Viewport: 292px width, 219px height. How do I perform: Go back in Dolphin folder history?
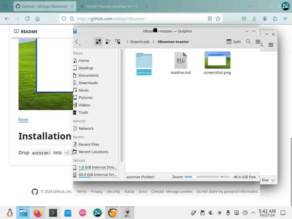pos(77,42)
